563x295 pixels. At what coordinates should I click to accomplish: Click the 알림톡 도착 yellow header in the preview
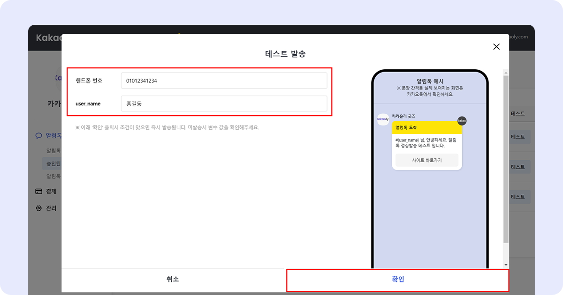pos(427,127)
